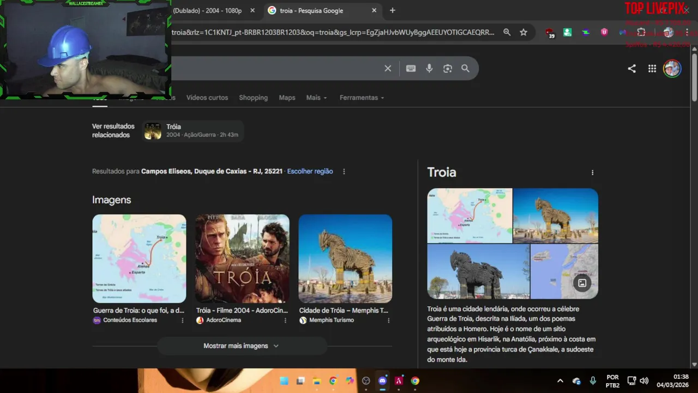Open the Tróia 2004 related movie result
698x393 pixels.
pos(193,131)
